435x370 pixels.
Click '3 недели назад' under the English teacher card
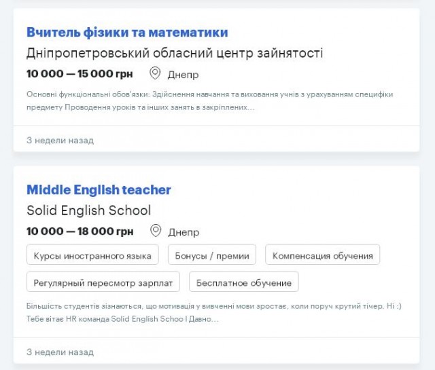point(60,352)
